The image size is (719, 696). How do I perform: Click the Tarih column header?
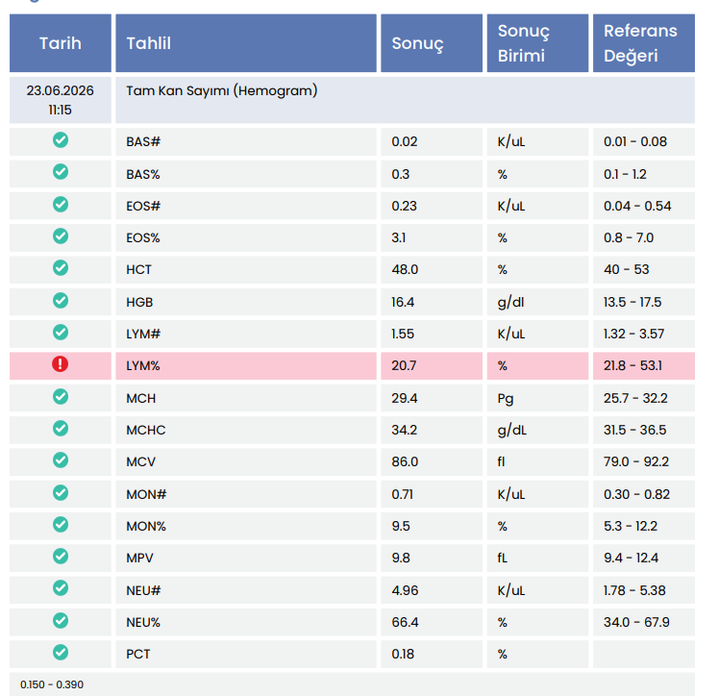click(61, 43)
